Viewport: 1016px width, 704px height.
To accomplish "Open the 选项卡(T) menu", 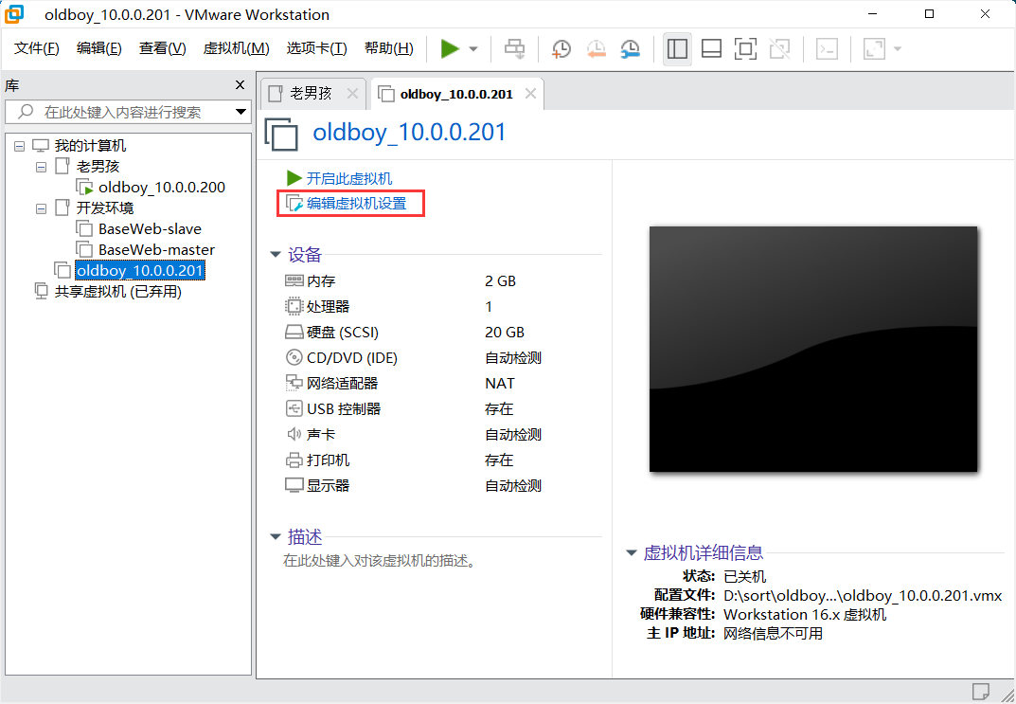I will tap(316, 48).
